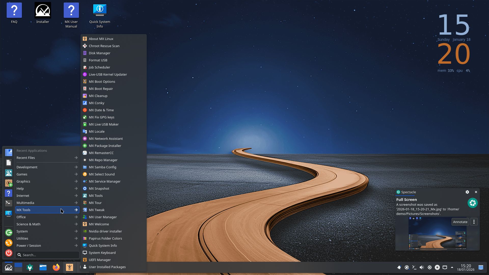Click the volume icon in system tray
Image resolution: width=489 pixels, height=275 pixels.
pos(422,267)
